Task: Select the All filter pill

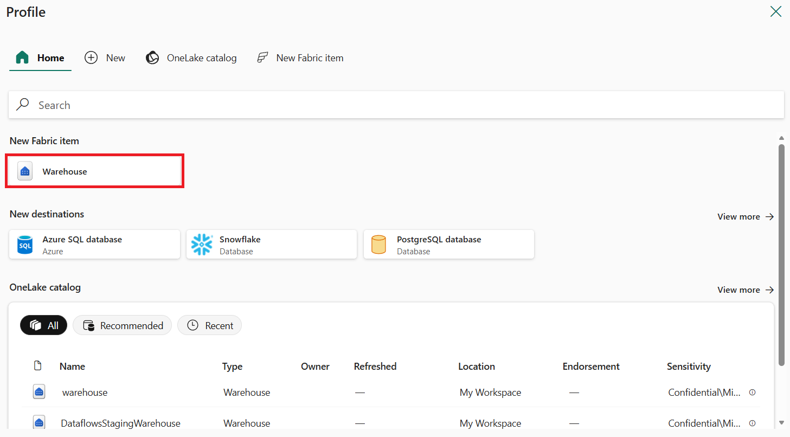Action: tap(43, 325)
